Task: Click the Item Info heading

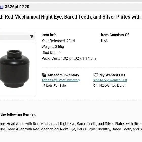Action: [x=49, y=35]
